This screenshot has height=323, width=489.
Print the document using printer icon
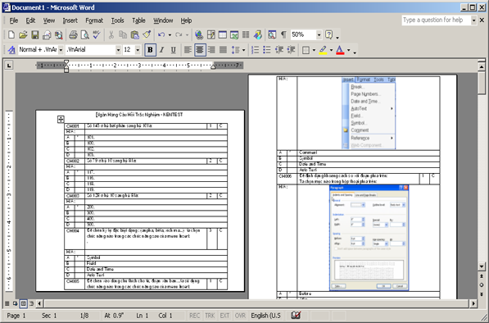[x=73, y=34]
